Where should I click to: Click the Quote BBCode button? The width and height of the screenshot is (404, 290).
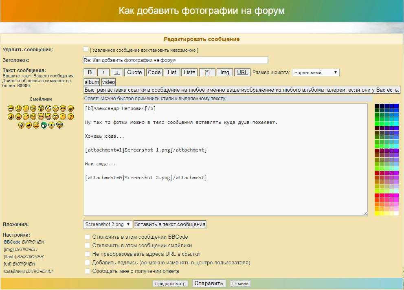(134, 72)
